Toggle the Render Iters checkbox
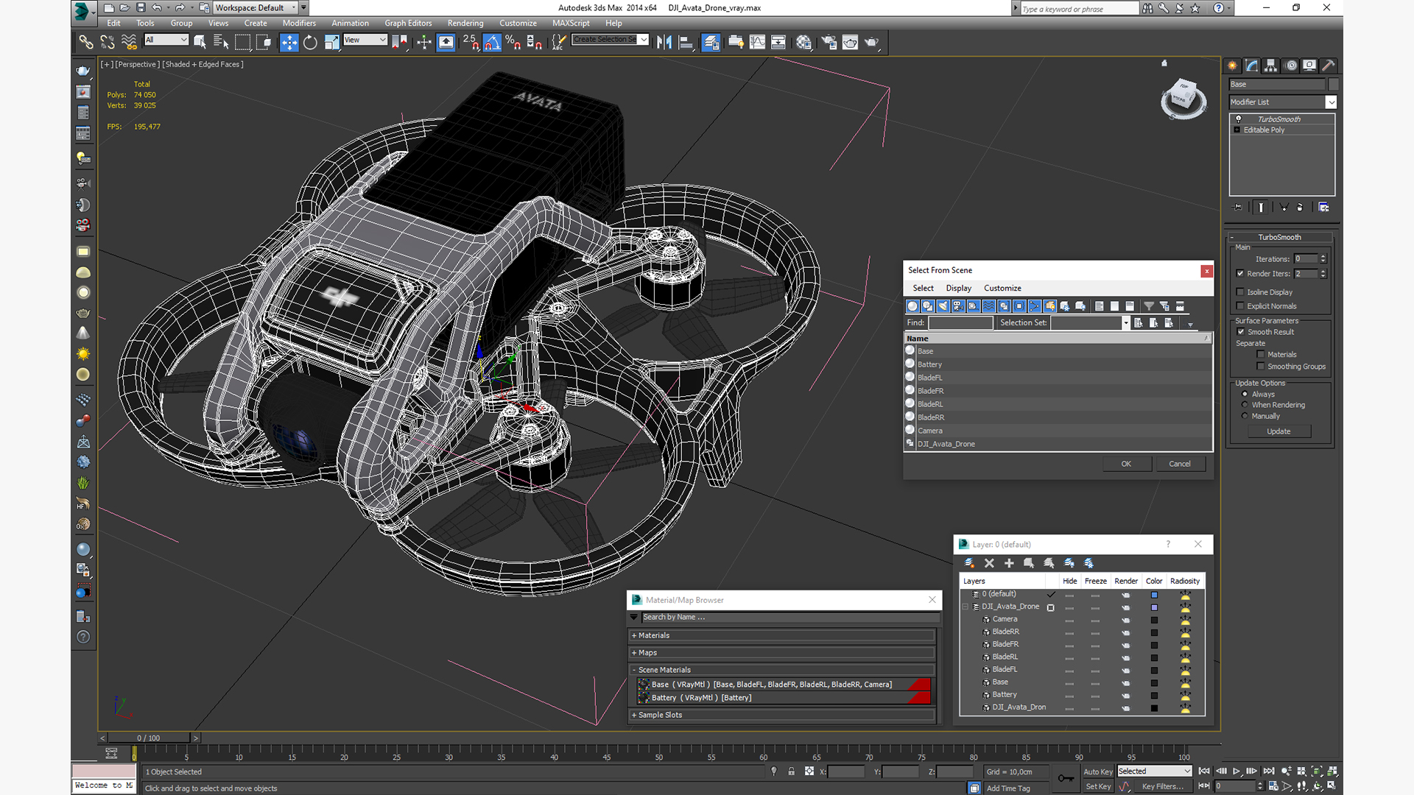 [1240, 274]
